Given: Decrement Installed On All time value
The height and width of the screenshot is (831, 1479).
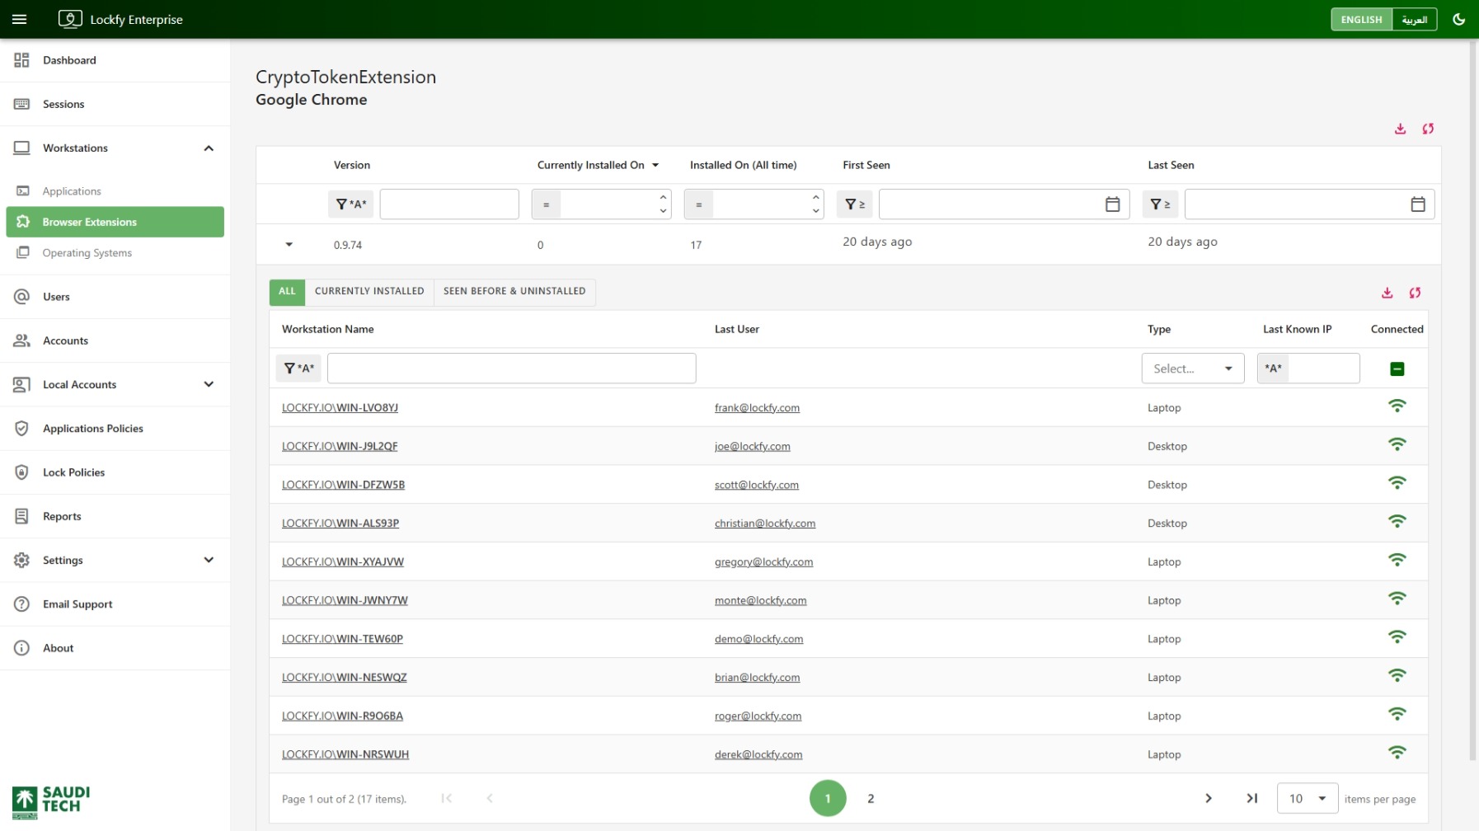Looking at the screenshot, I should [815, 211].
